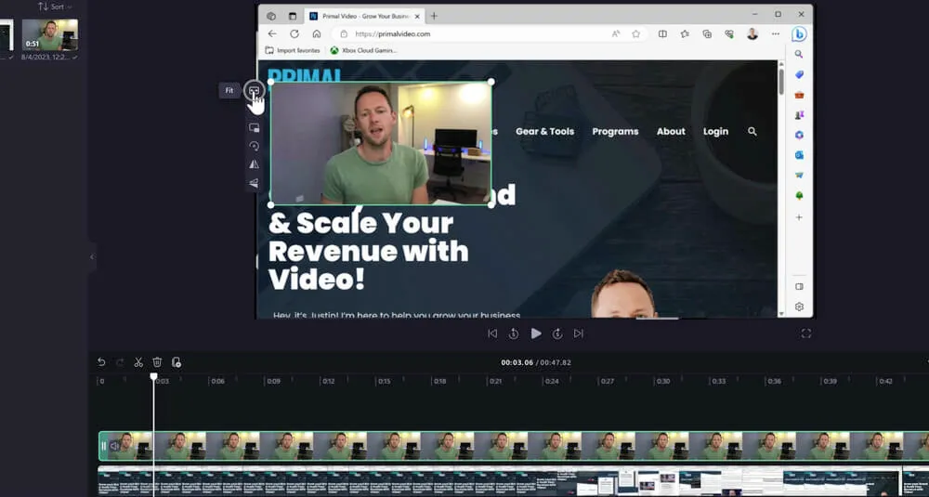929x497 pixels.
Task: Flip the clip vertically
Action: (254, 183)
